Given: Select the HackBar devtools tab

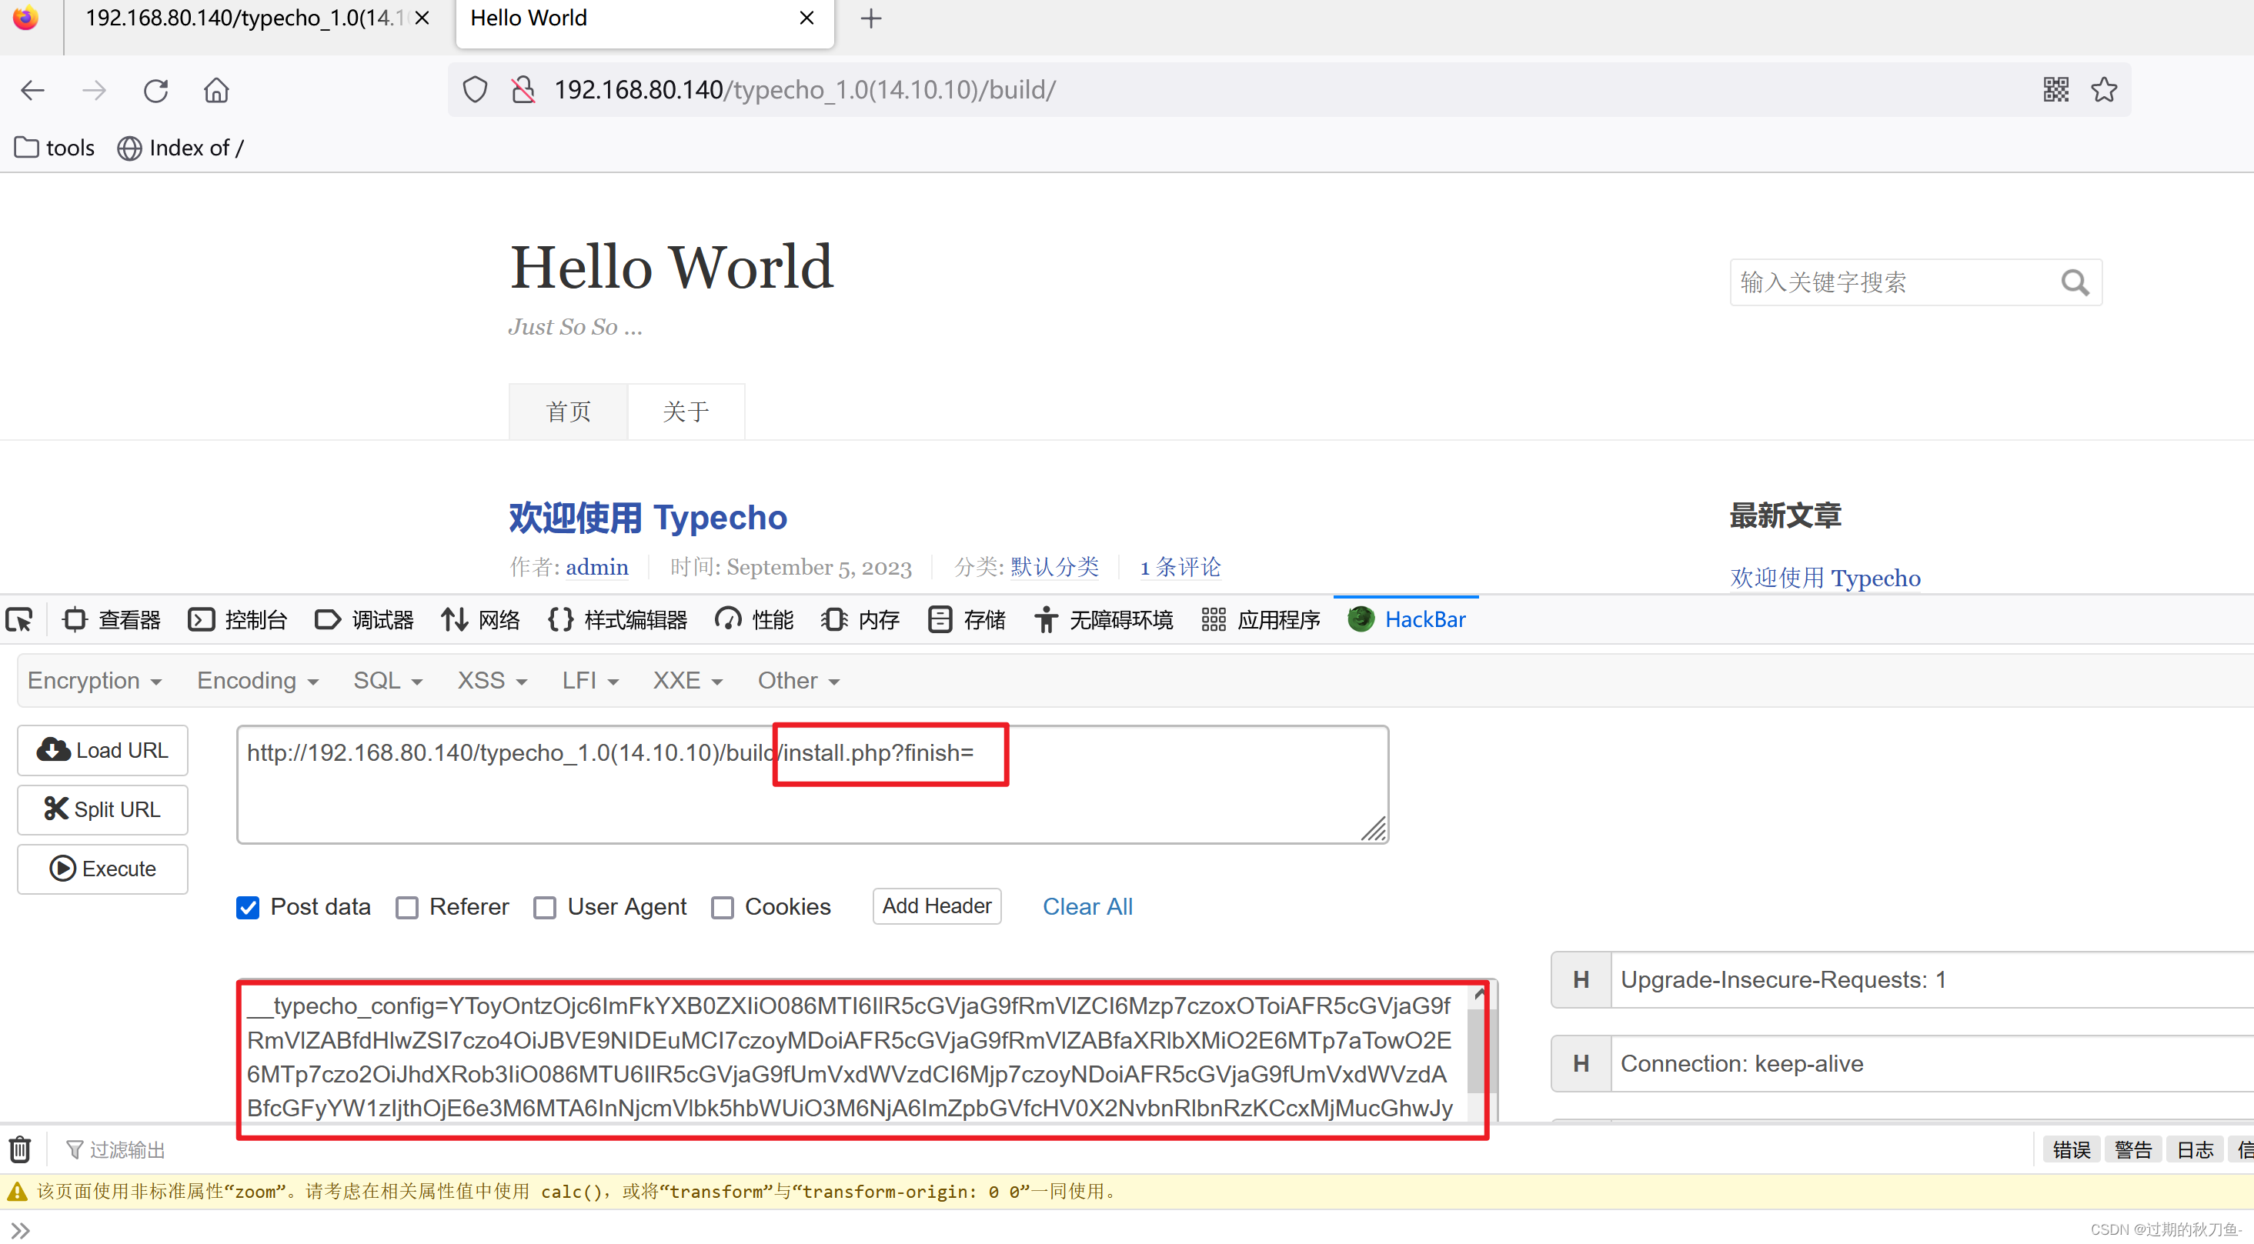Looking at the screenshot, I should pos(1406,620).
